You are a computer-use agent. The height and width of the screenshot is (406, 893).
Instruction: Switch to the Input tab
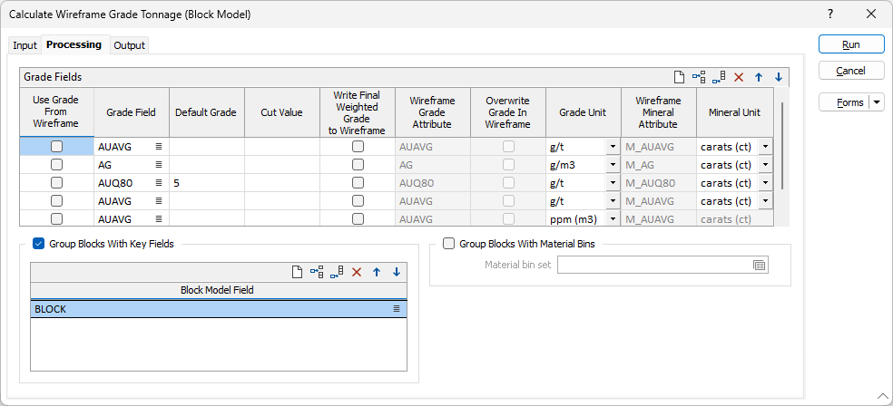(25, 45)
